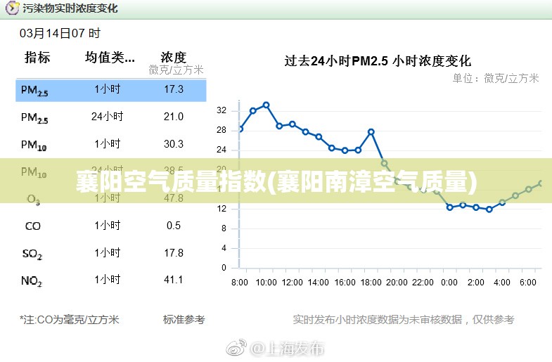Click the 12 y-axis label
Screen dimensions: 552x362
(222, 209)
